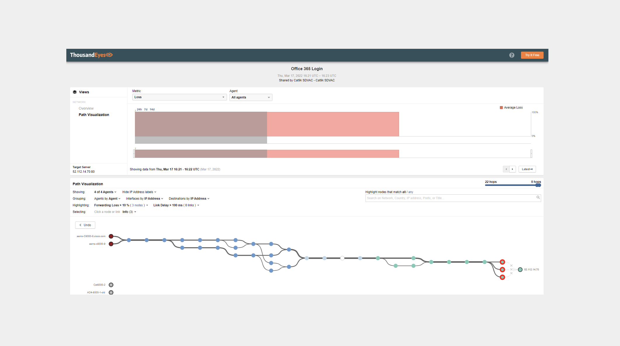
Task: Click the 'all' match option
Action: click(404, 192)
